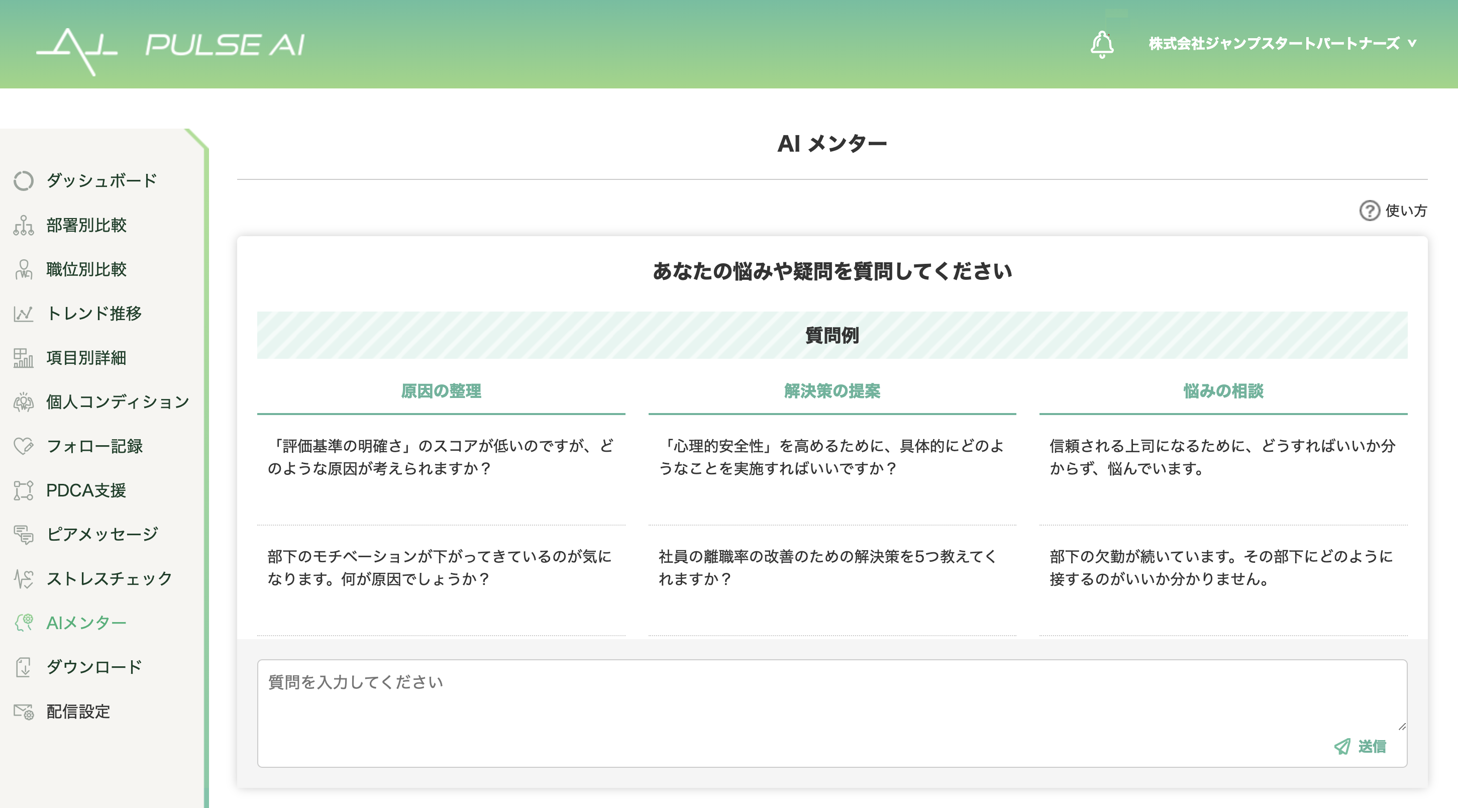The width and height of the screenshot is (1458, 808).
Task: Open 配信設定 settings page
Action: (78, 711)
